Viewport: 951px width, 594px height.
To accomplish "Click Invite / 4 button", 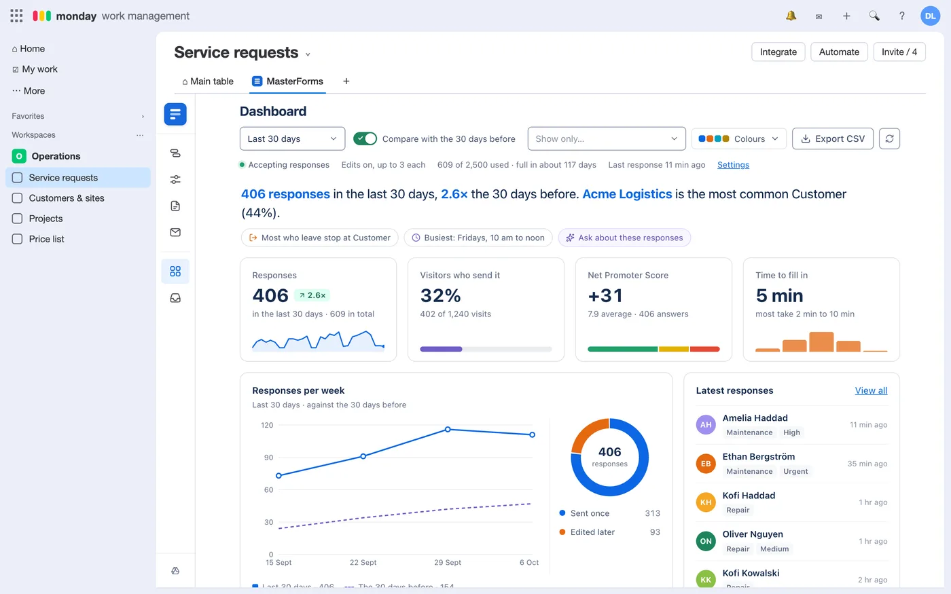I will [899, 52].
